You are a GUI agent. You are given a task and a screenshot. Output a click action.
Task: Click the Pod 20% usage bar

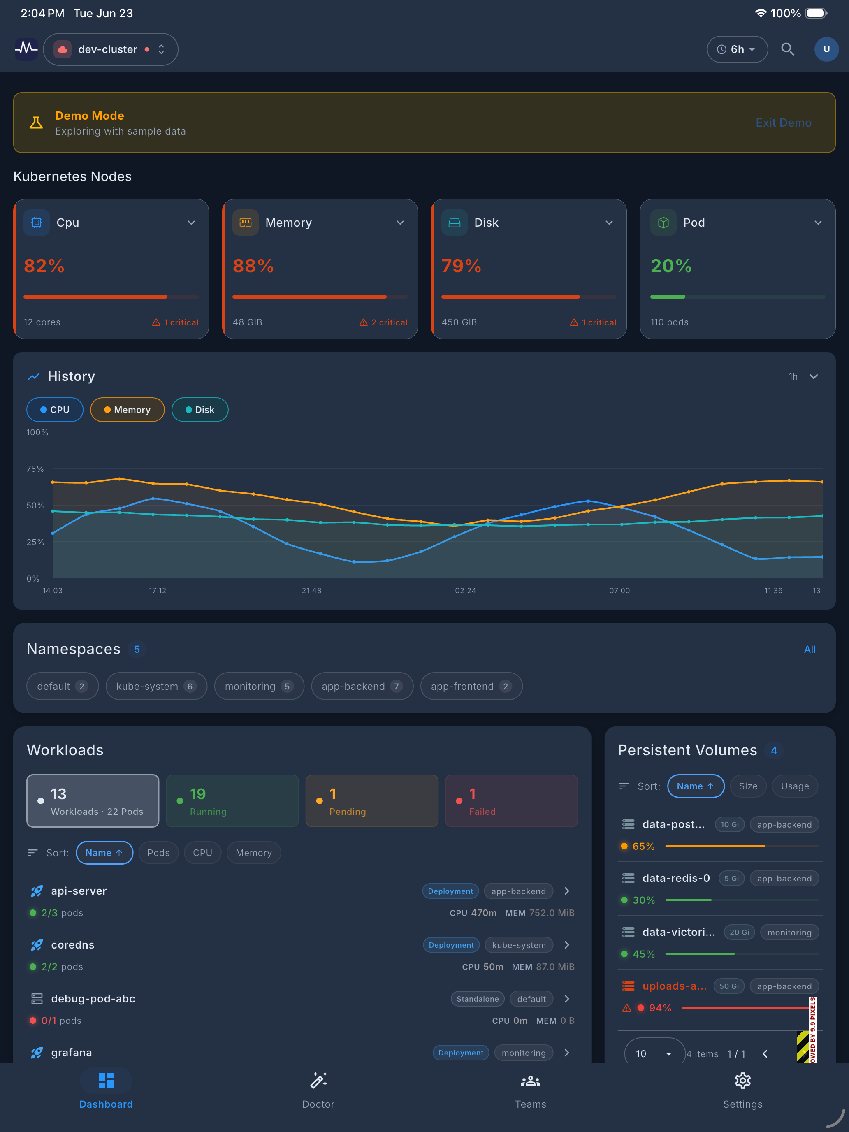pyautogui.click(x=738, y=297)
